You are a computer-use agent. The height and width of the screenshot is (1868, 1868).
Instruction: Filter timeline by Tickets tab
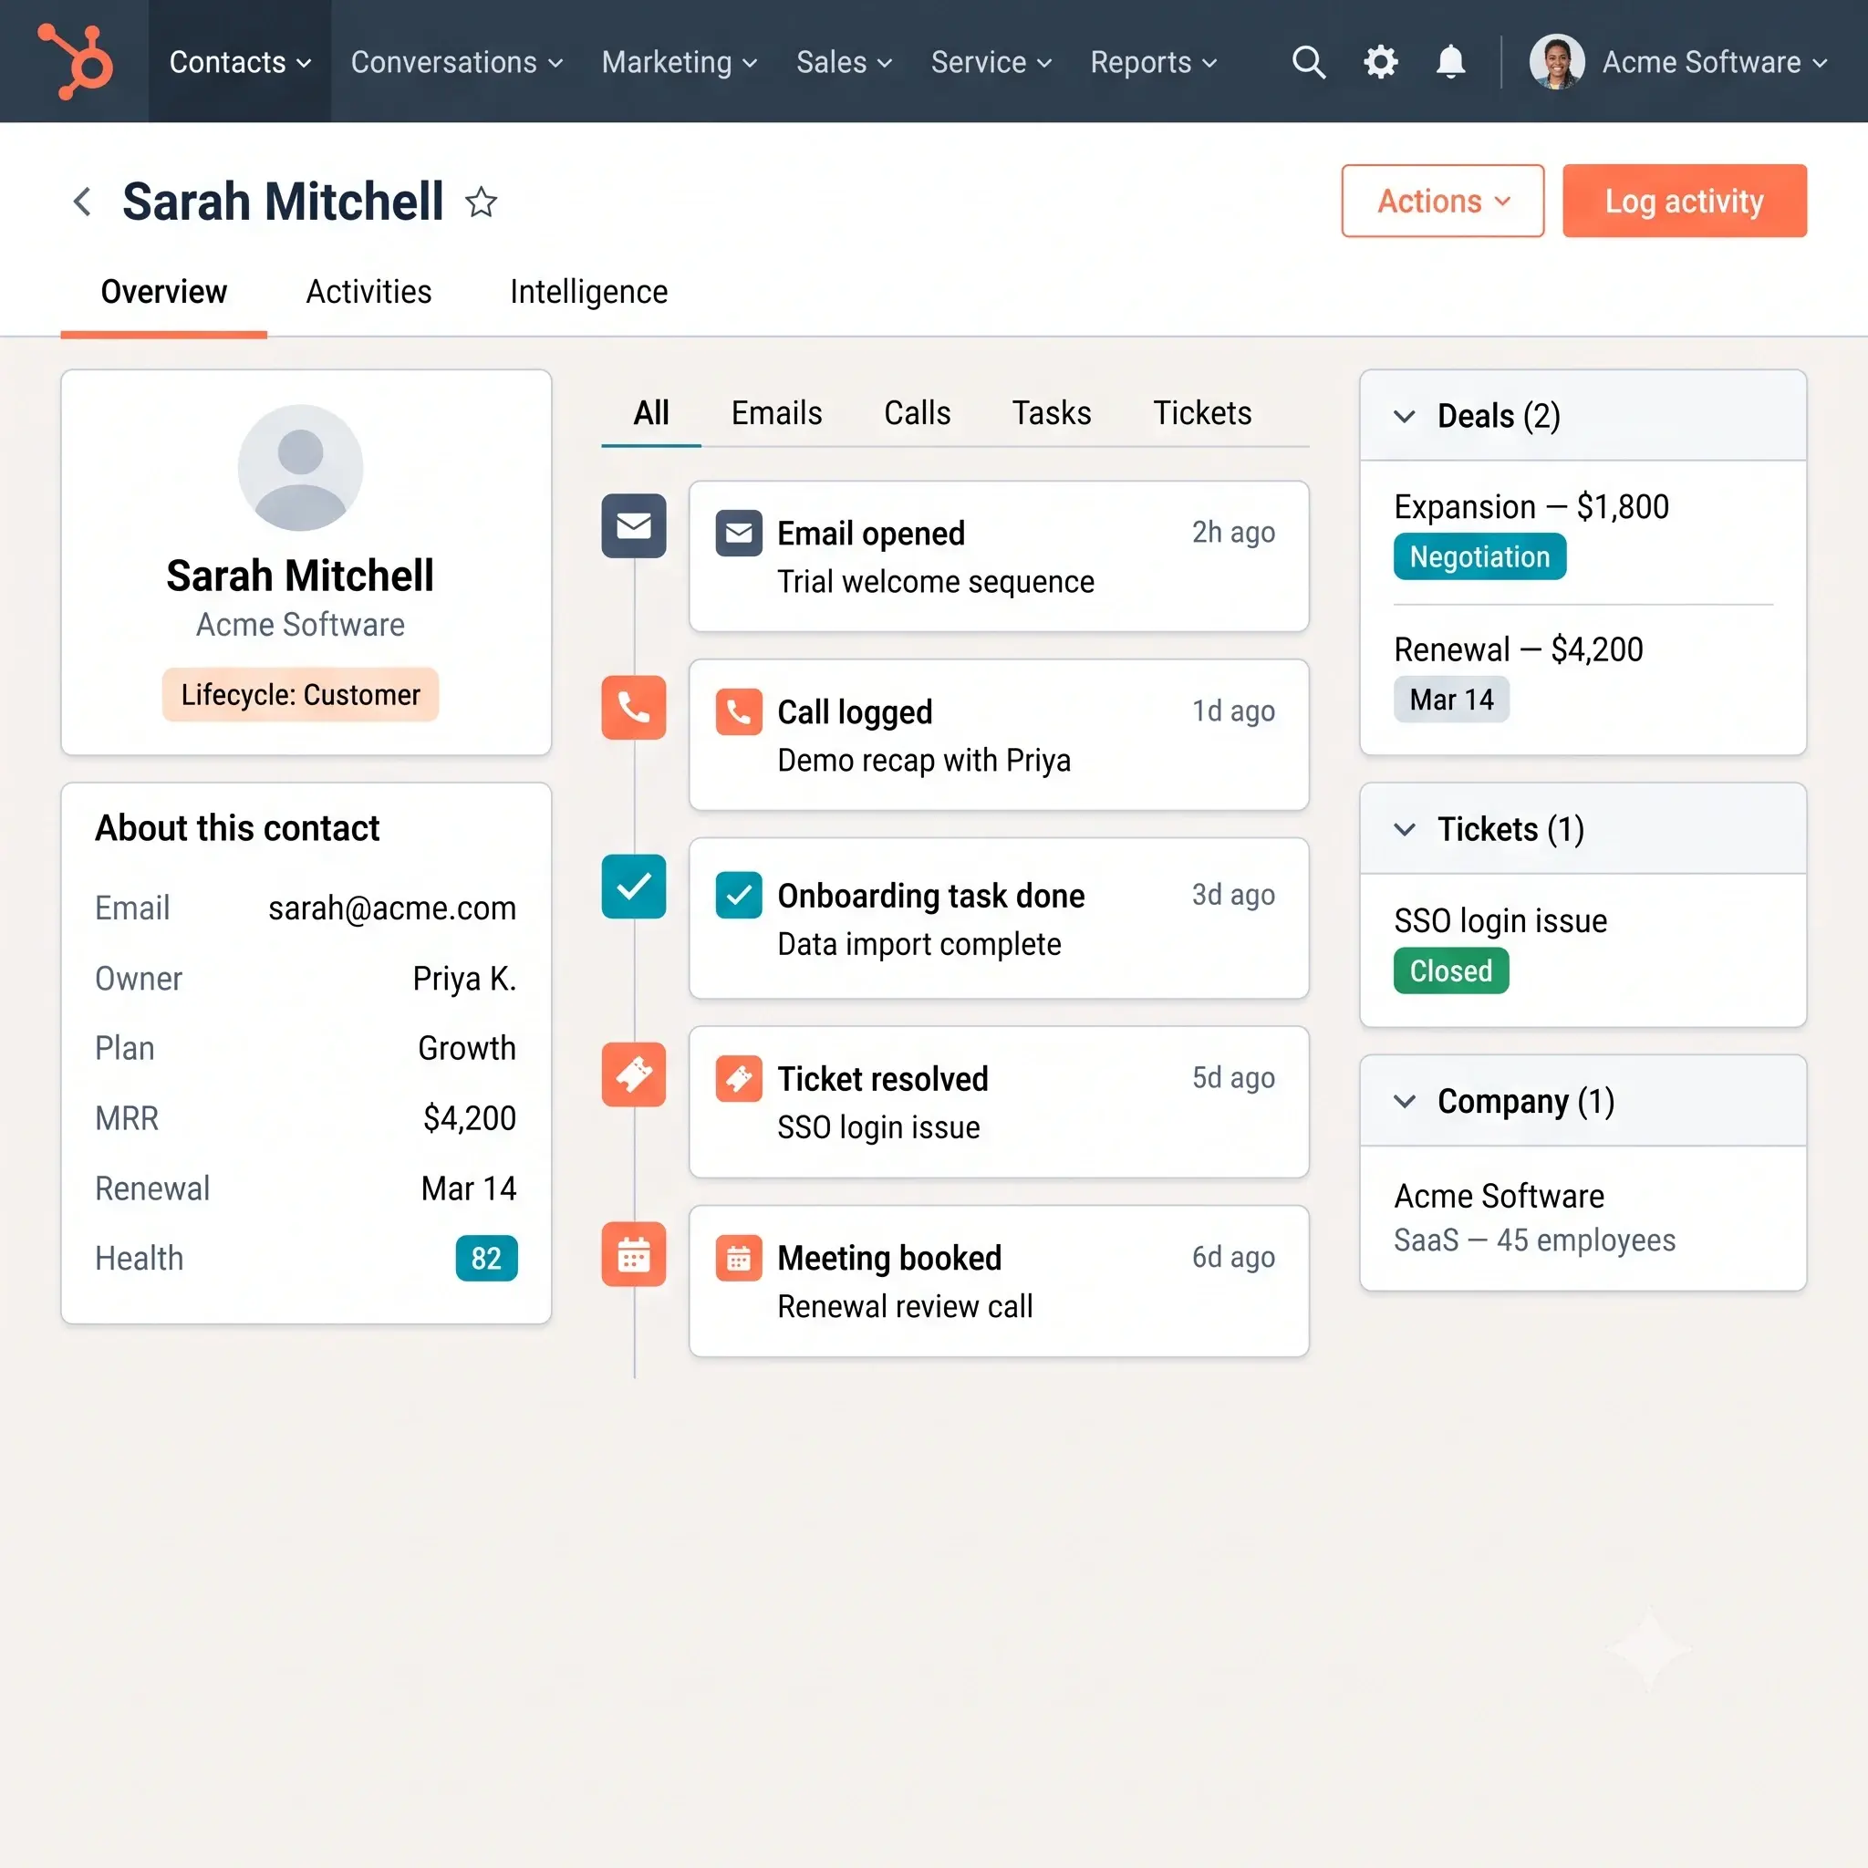click(x=1202, y=414)
